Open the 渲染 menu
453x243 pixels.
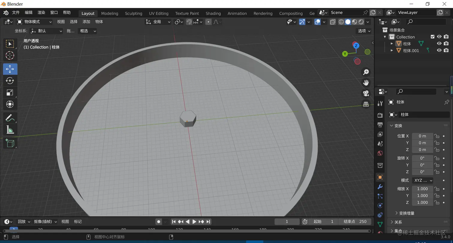pos(41,13)
